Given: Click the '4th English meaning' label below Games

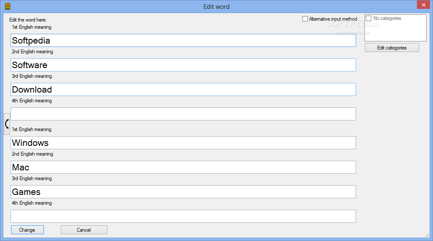Looking at the screenshot, I should click(32, 203).
